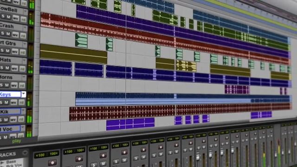297x167 pixels.
Task: Select the first olive clip on the Gtrs track
Action: click(x=73, y=54)
